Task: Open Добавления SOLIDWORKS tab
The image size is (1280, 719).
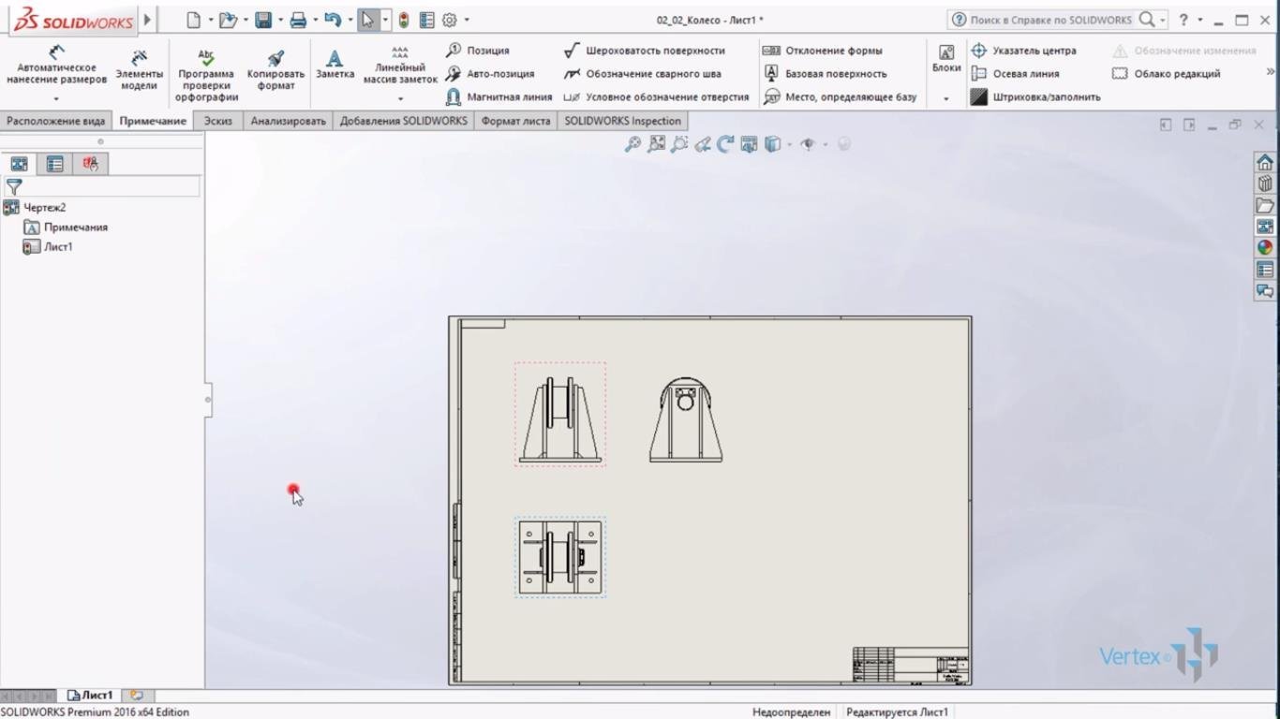Action: 403,121
